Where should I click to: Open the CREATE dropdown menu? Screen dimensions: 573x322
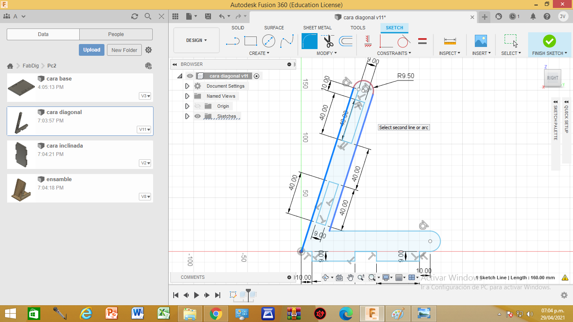[259, 53]
